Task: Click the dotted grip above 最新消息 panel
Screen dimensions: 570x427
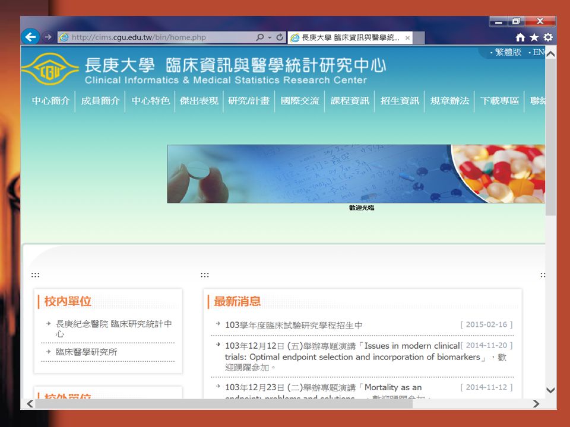Action: point(205,275)
